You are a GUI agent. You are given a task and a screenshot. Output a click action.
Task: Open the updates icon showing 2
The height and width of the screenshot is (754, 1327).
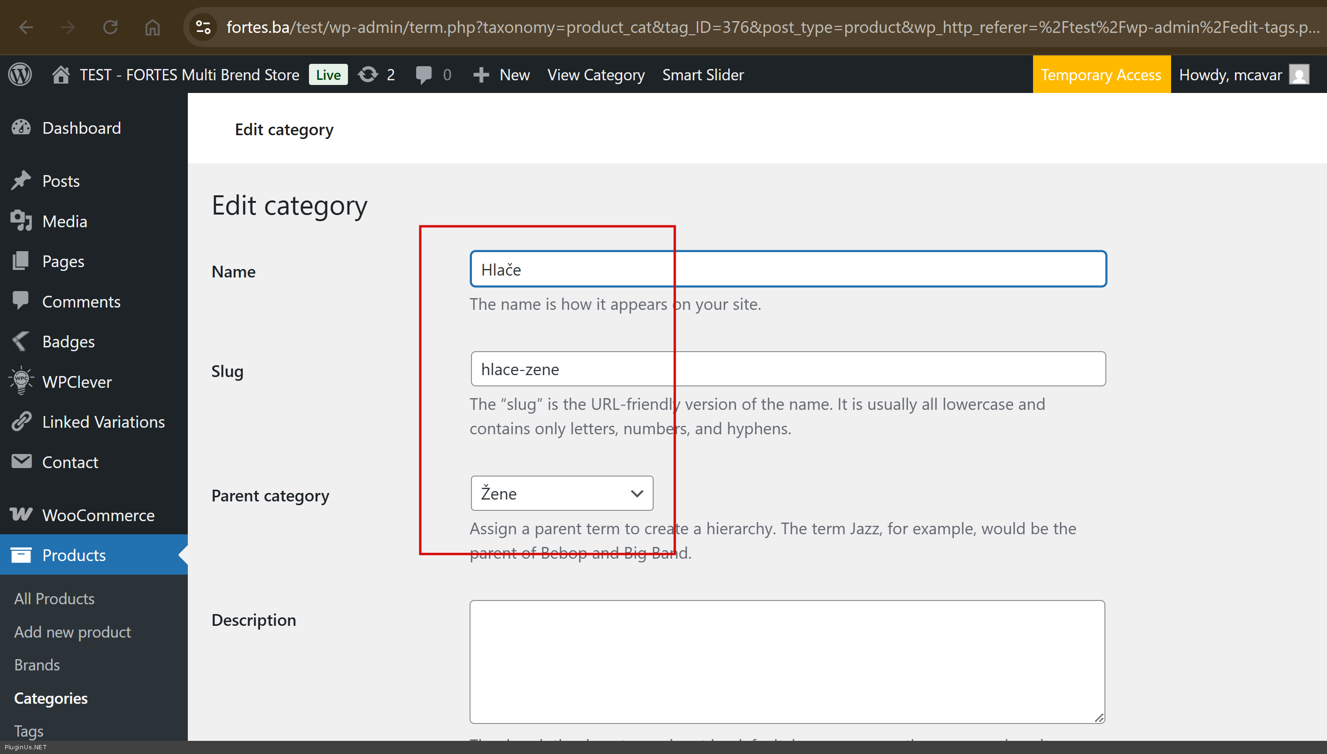coord(377,75)
